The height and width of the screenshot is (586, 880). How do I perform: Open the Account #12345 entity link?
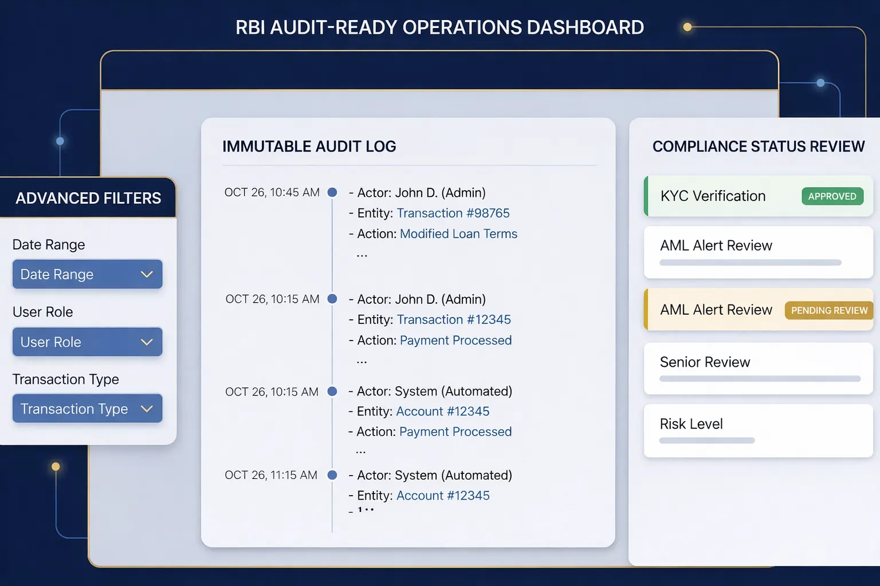point(442,411)
